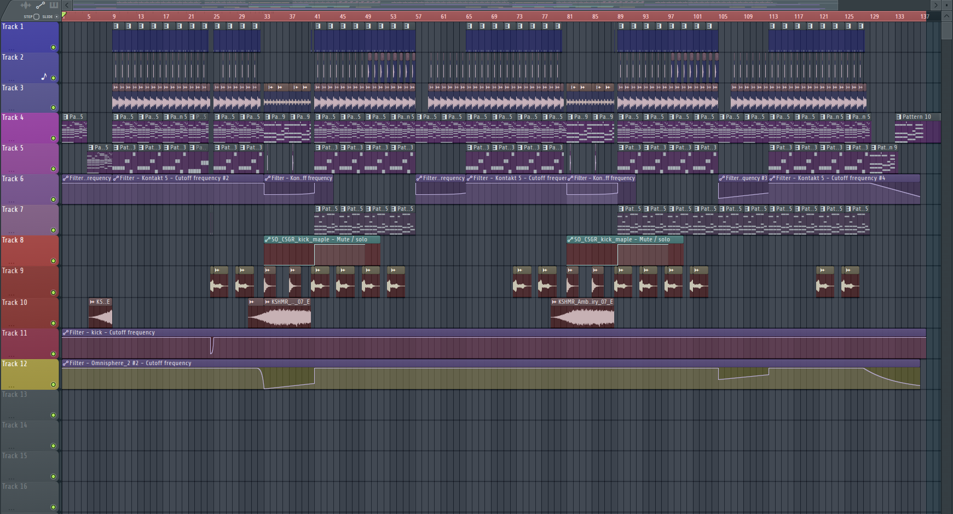This screenshot has width=953, height=514.
Task: Select the Track 12 header name
Action: click(14, 363)
